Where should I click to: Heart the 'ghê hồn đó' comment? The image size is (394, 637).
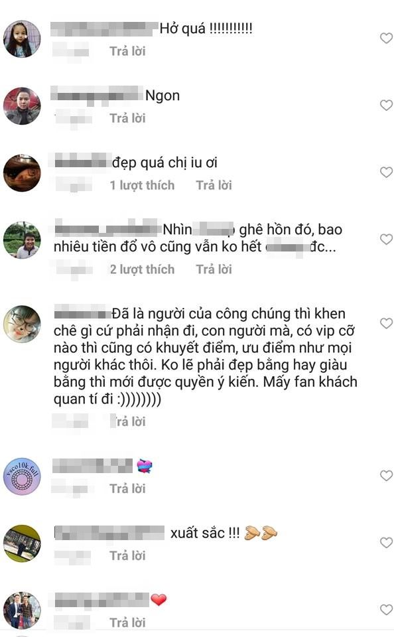click(x=386, y=240)
